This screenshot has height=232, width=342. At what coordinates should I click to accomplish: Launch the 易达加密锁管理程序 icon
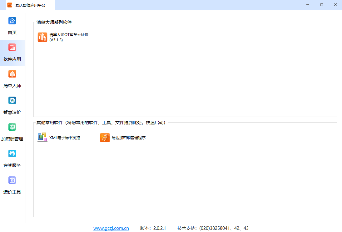click(105, 138)
